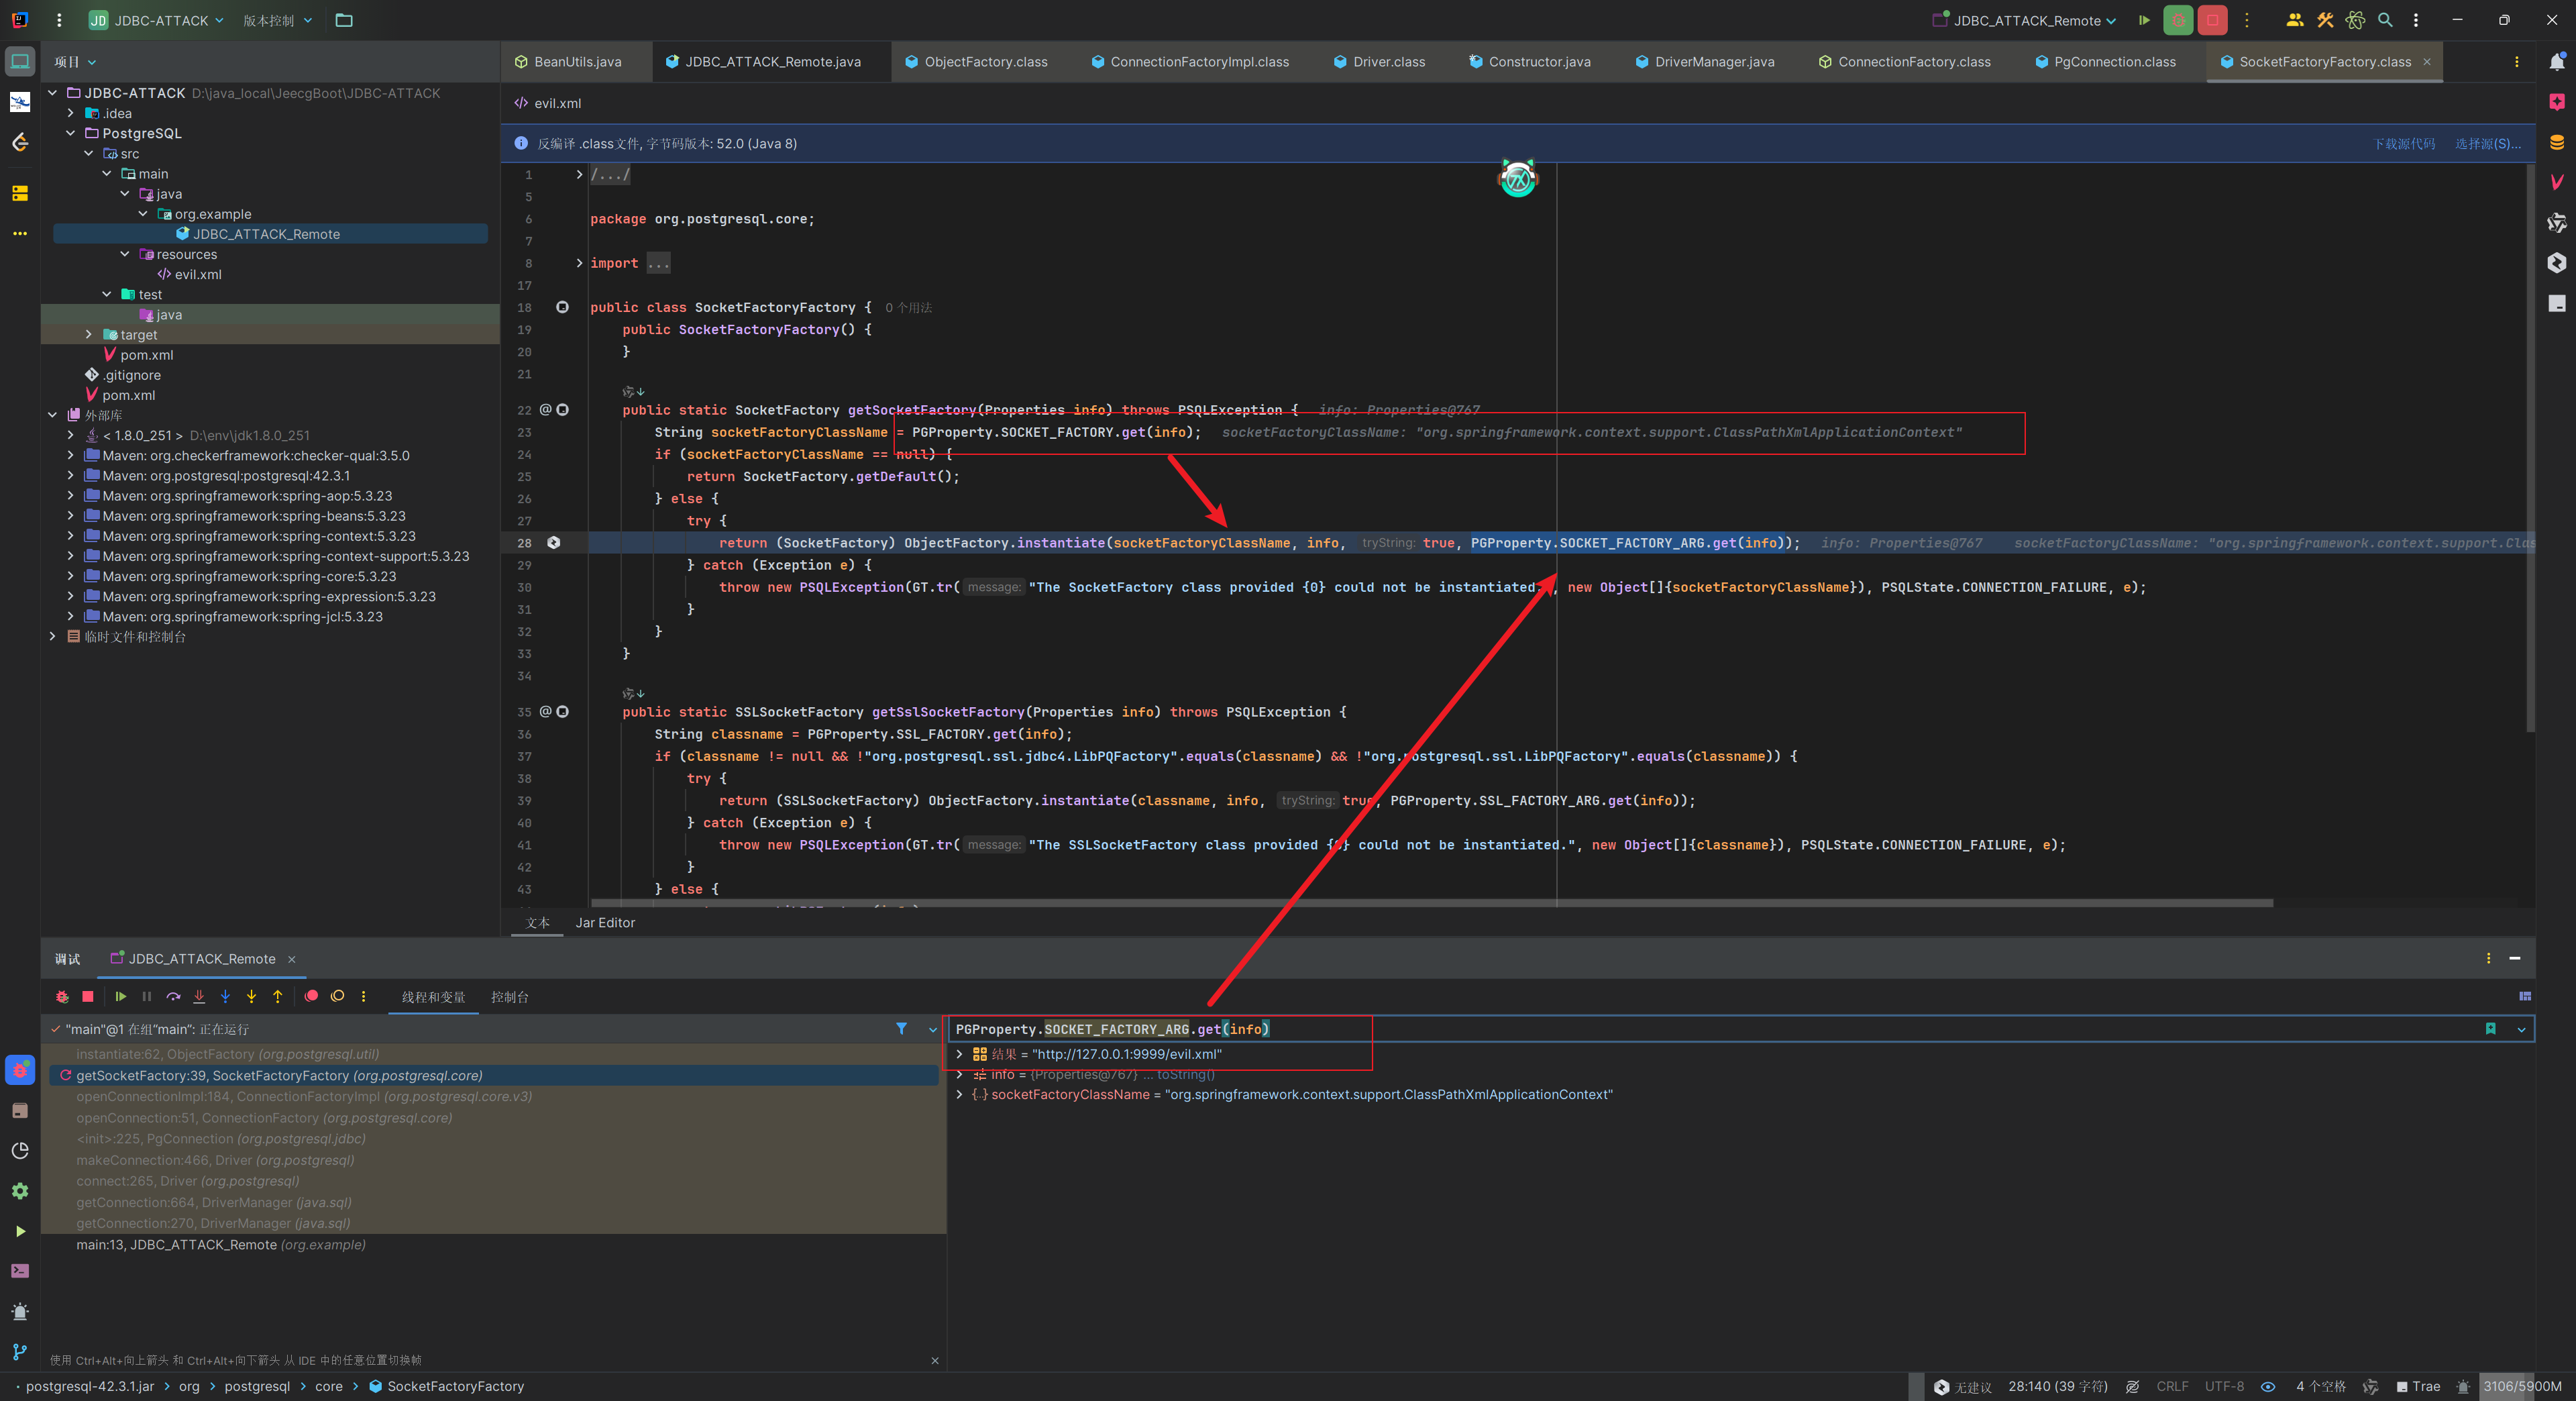The image size is (2576, 1401).
Task: Expand the socketFactoryClassName variable node
Action: tap(959, 1095)
